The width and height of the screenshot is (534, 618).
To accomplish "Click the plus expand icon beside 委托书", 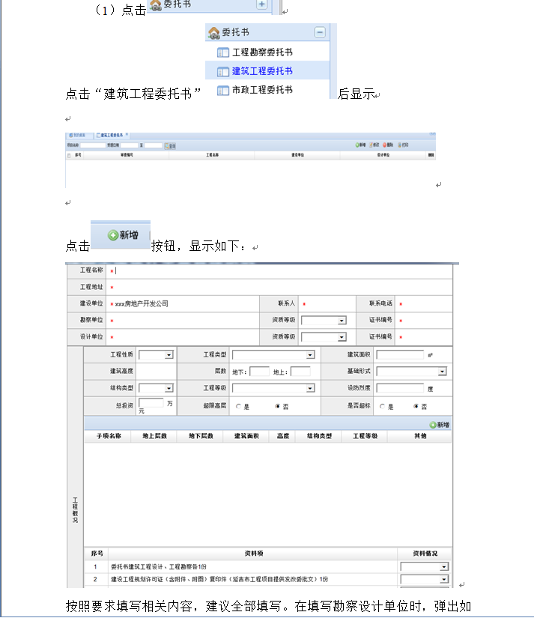I will click(x=261, y=4).
